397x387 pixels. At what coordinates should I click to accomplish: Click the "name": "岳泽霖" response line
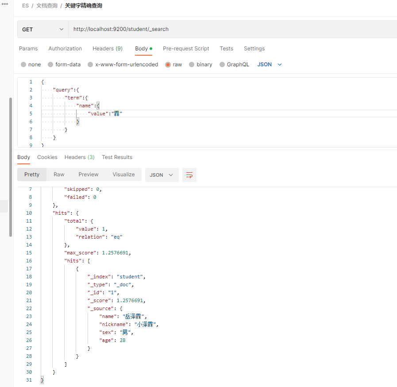[x=123, y=316]
